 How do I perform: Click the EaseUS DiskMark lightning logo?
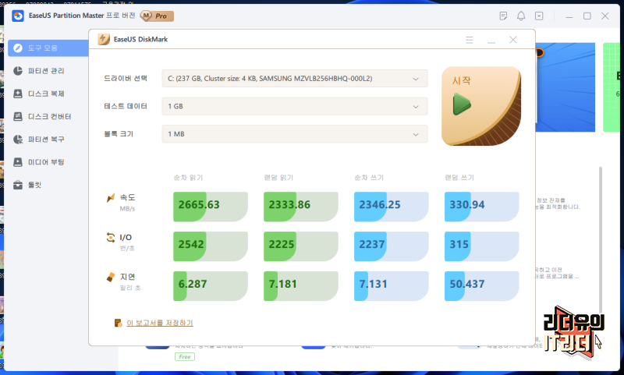104,39
